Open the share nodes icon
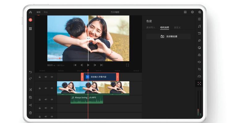The height and width of the screenshot is (123, 229). (30, 105)
